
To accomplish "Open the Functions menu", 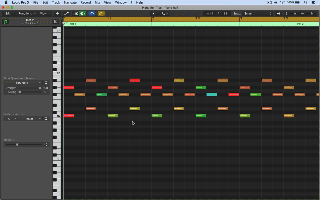I will [27, 14].
